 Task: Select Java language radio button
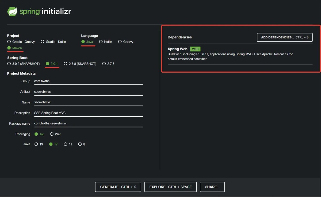pyautogui.click(x=87, y=42)
